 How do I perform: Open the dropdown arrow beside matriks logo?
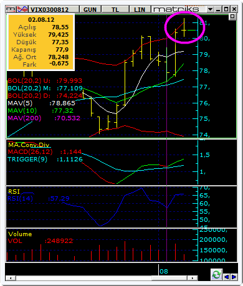(210, 9)
